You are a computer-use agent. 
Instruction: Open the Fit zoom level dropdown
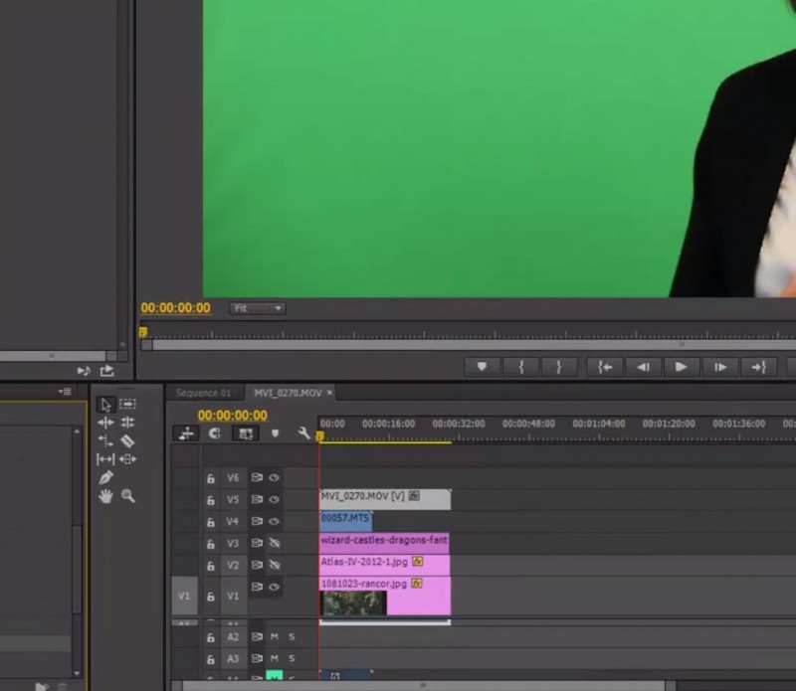coord(257,309)
